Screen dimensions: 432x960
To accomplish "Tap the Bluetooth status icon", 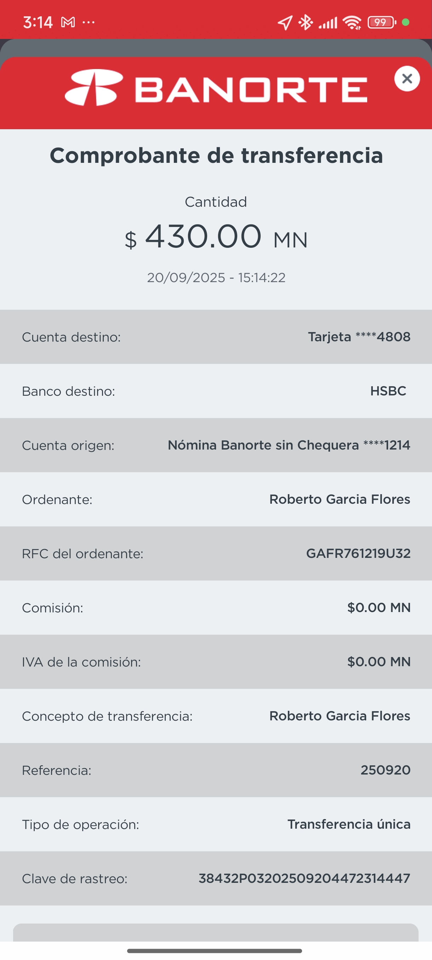I will 306,22.
